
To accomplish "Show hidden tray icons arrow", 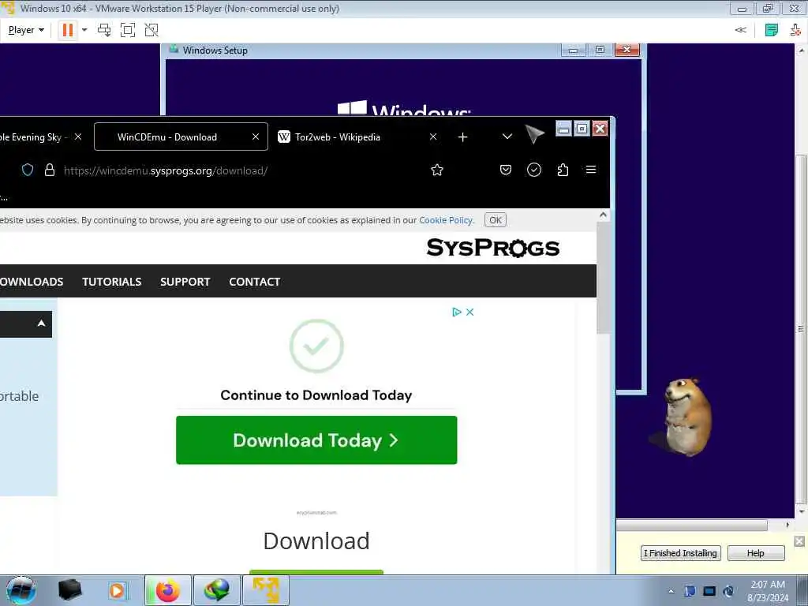I will point(671,591).
